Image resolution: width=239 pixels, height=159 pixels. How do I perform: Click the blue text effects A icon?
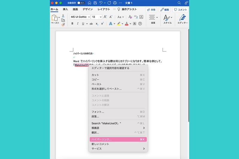[x=111, y=24]
